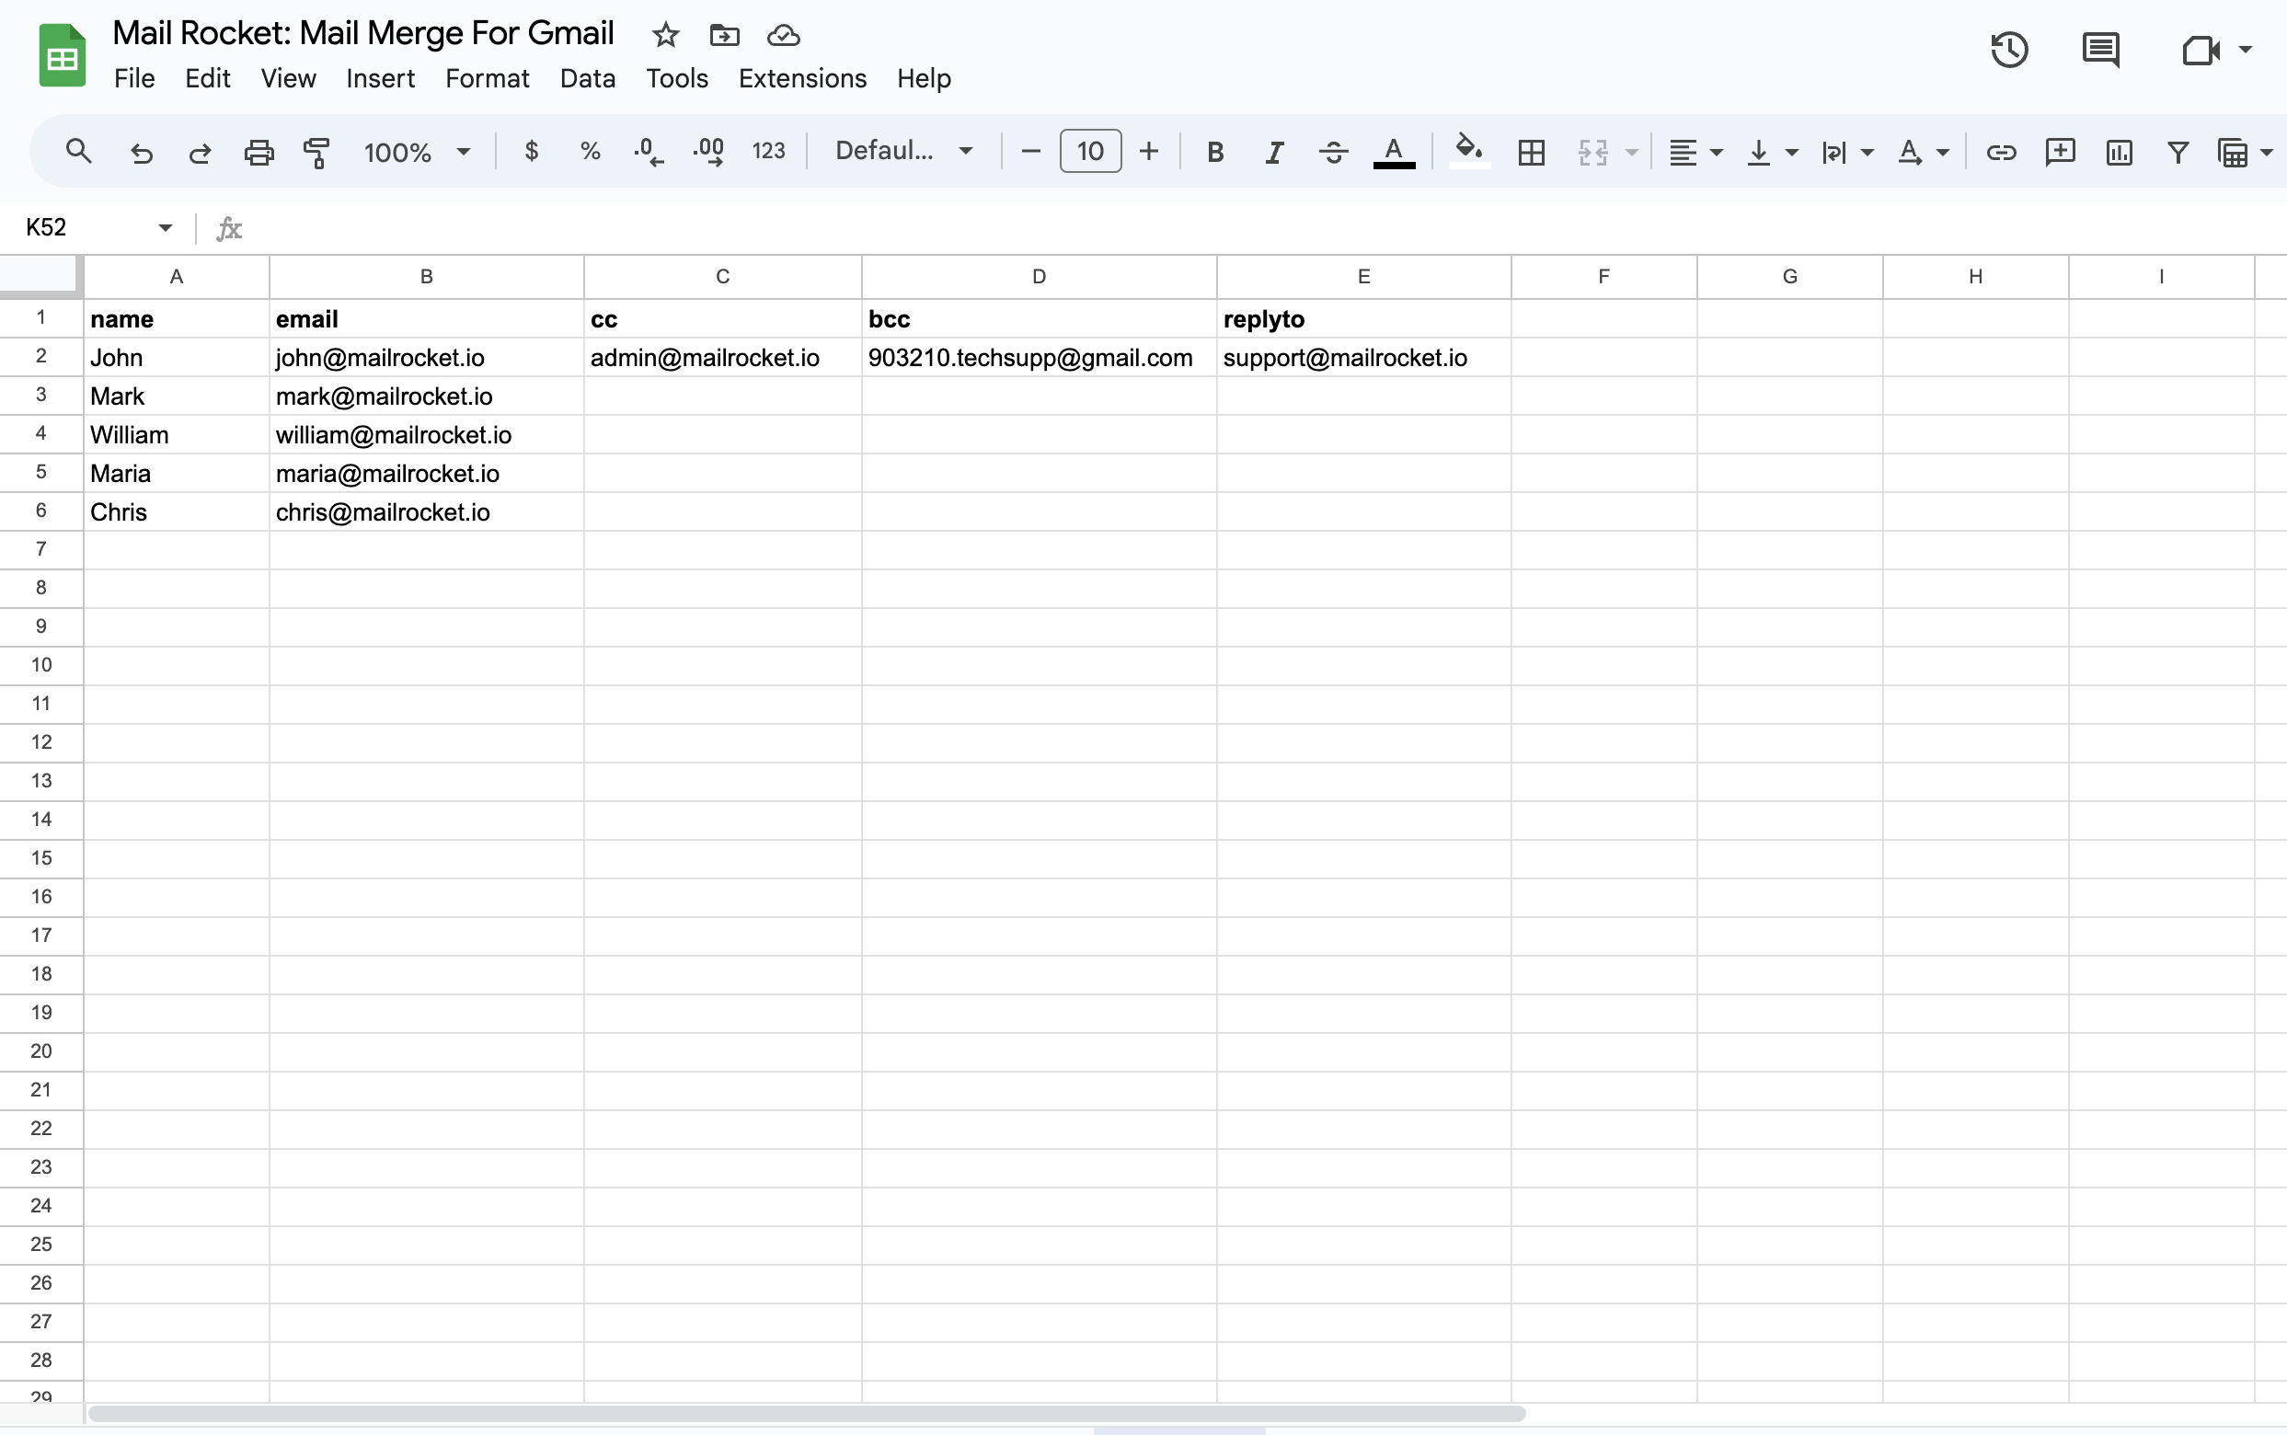Toggle strikethrough formatting
2287x1435 pixels.
click(x=1332, y=152)
